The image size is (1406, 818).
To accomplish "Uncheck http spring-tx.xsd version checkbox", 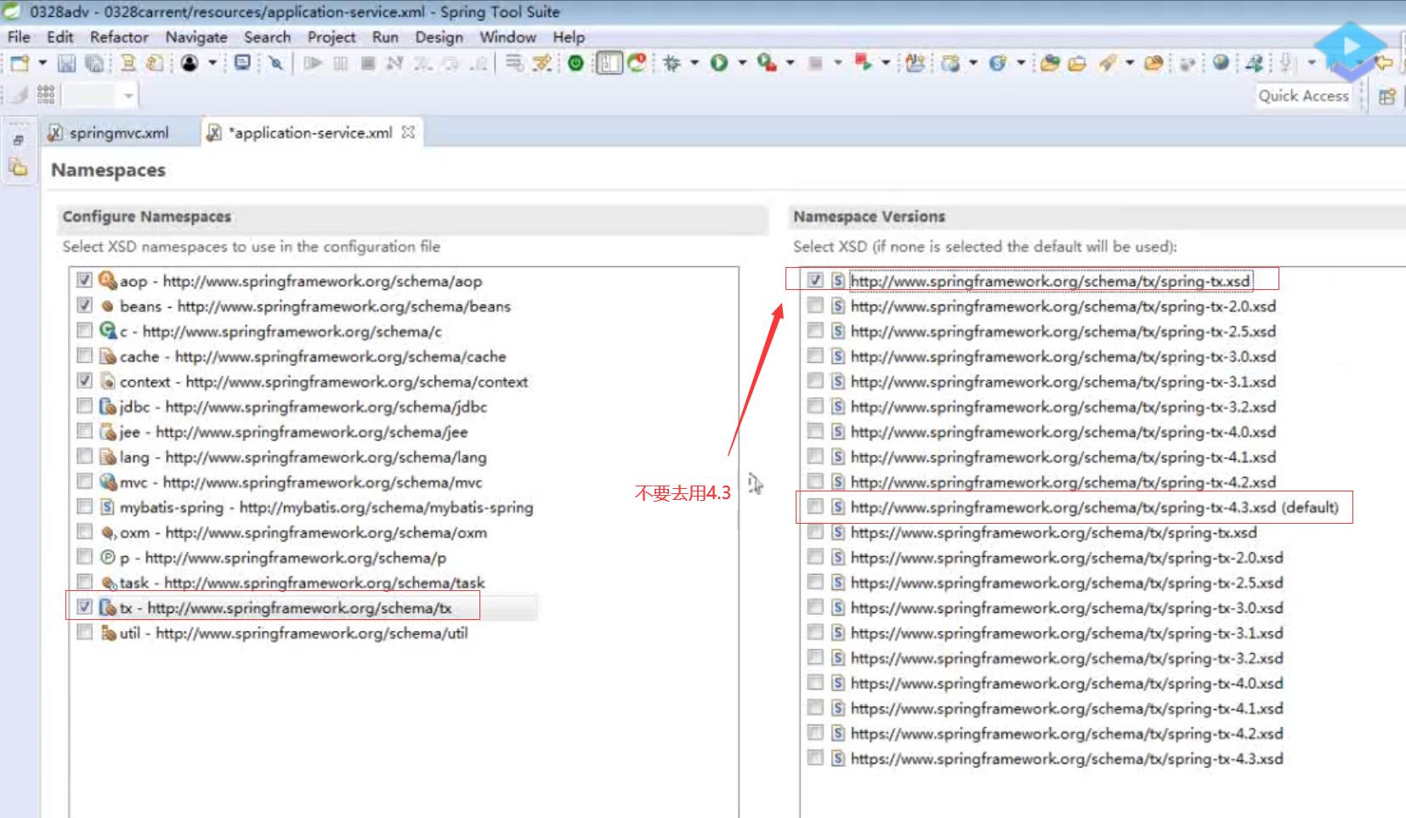I will [x=815, y=280].
